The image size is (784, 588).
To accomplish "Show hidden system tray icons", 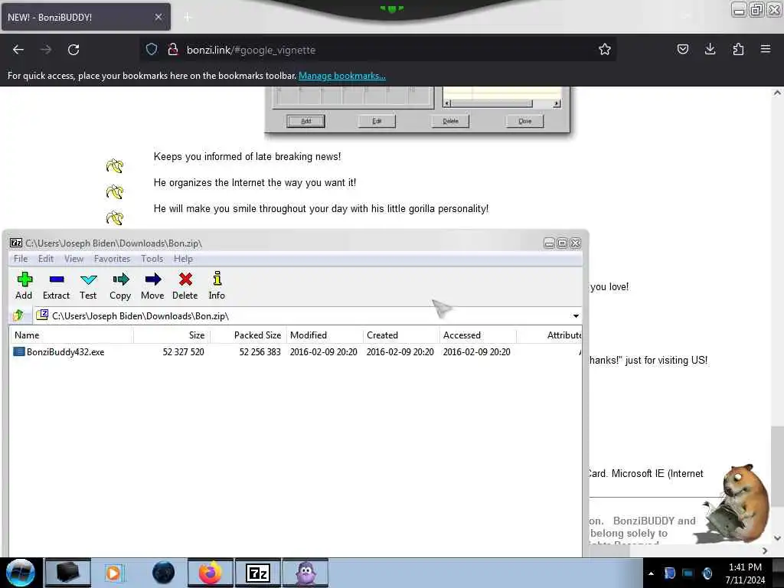I will click(x=651, y=573).
